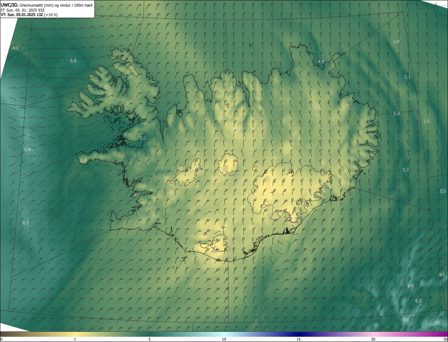Viewport: 448px width, 342px height.
Task: Click the 3.9 precipitation value label
Action: pyautogui.click(x=396, y=42)
